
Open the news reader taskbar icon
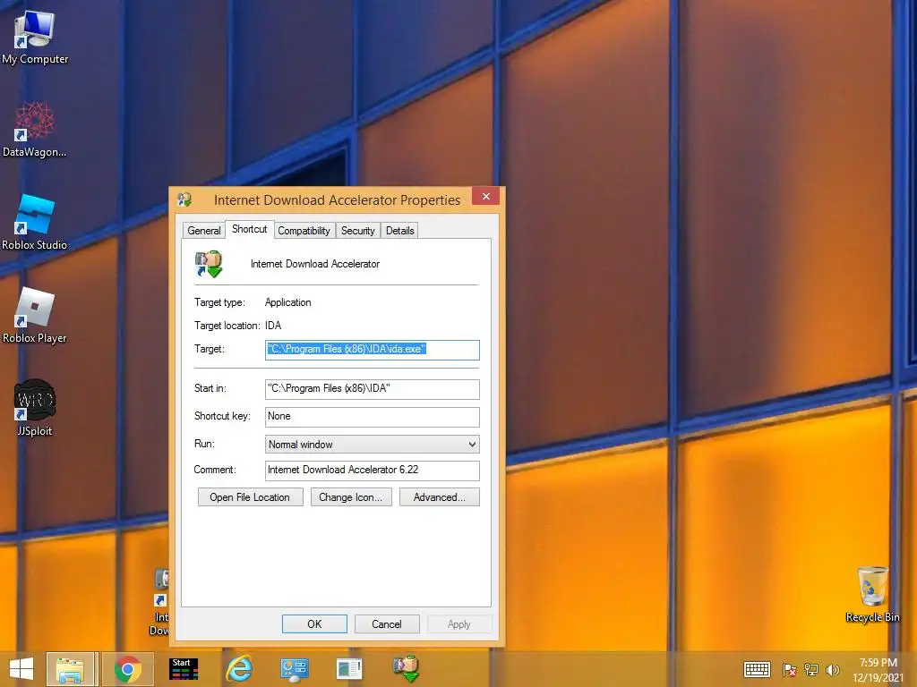(349, 669)
